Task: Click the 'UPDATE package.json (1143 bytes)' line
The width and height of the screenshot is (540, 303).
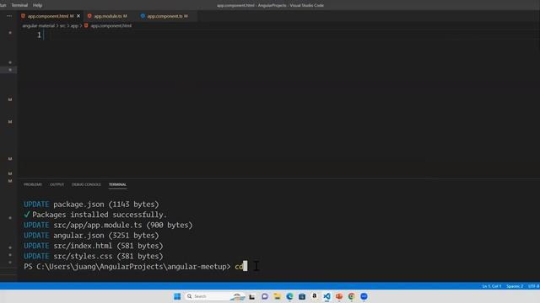Action: coord(91,205)
